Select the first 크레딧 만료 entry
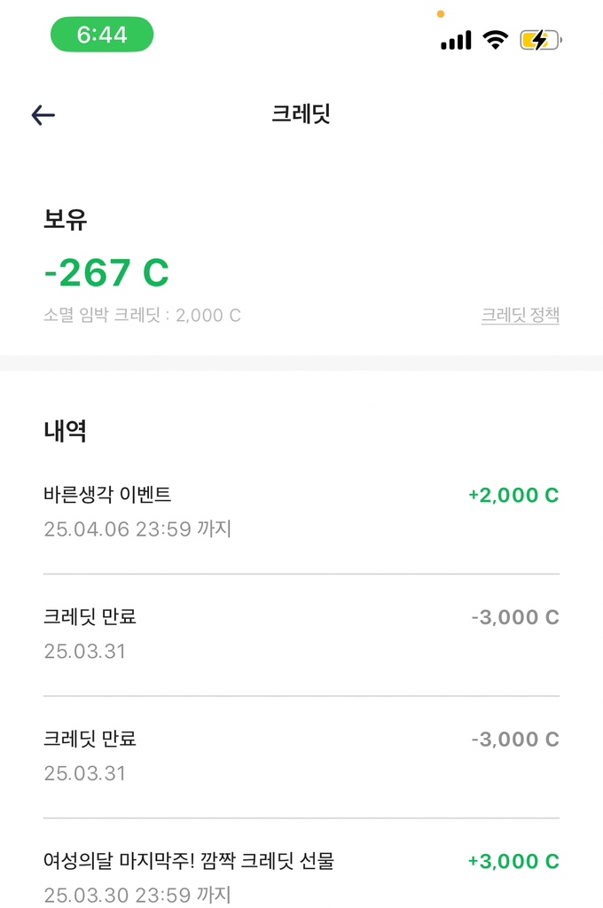This screenshot has height=908, width=603. pos(90,617)
